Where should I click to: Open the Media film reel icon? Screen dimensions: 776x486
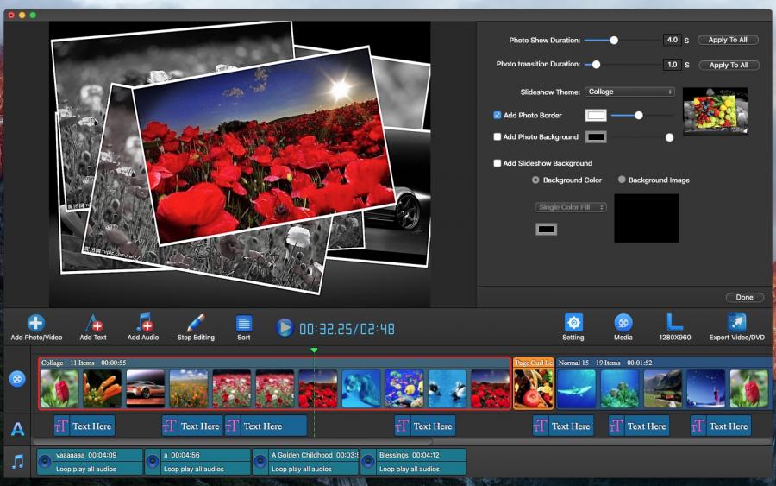(x=623, y=323)
